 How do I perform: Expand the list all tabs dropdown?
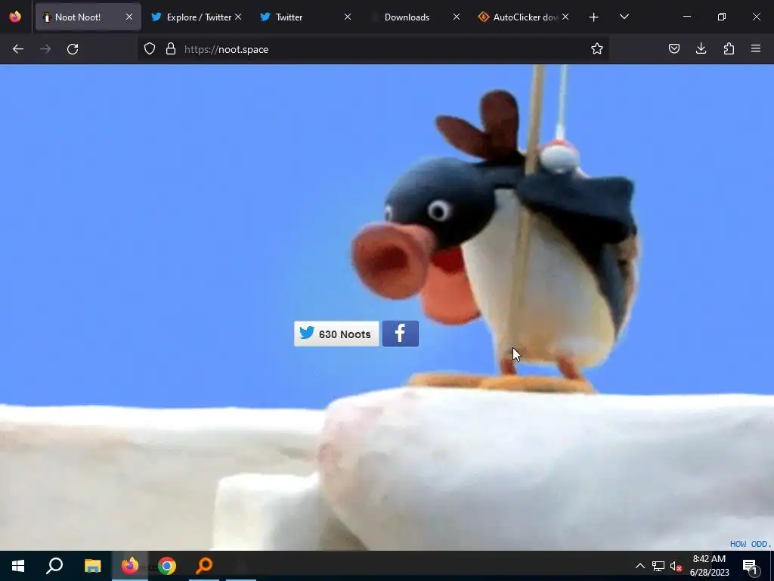[624, 17]
